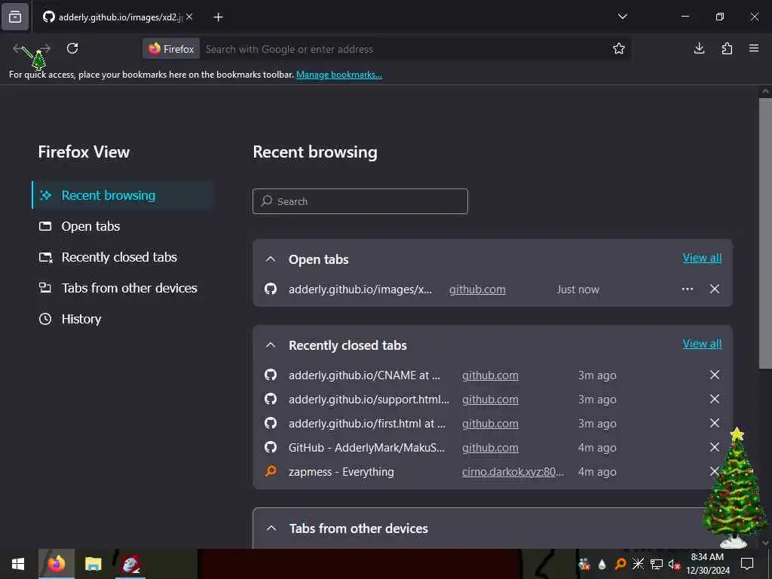Viewport: 772px width, 579px height.
Task: Collapse the Recently closed tabs section
Action: pyautogui.click(x=271, y=345)
